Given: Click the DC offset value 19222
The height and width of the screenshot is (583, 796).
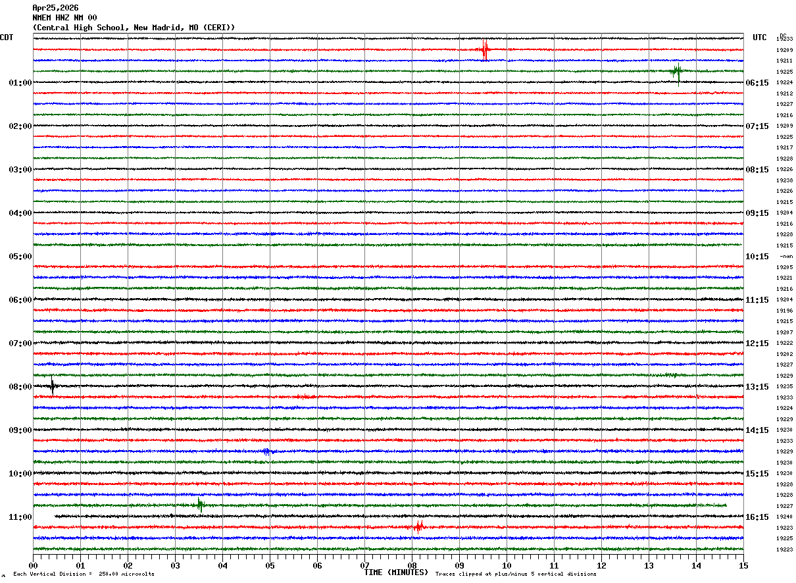Looking at the screenshot, I should pos(785,343).
